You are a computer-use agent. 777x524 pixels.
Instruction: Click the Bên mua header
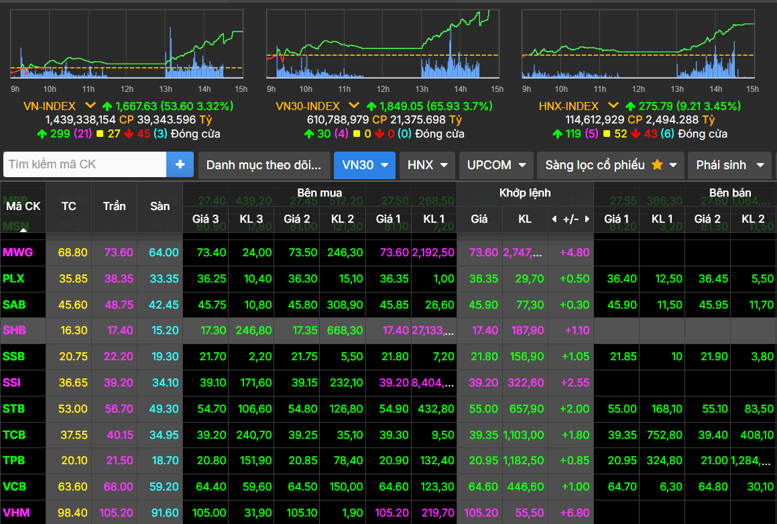(320, 193)
